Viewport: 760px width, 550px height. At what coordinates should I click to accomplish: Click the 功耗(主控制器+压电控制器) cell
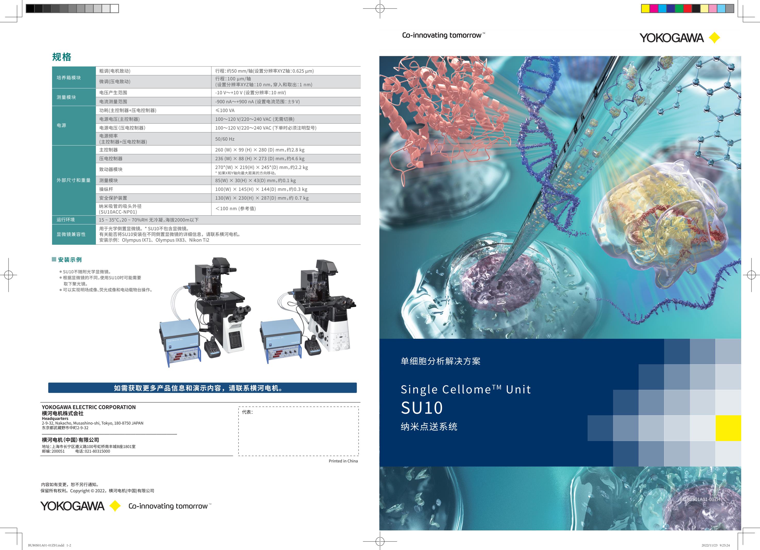click(154, 110)
